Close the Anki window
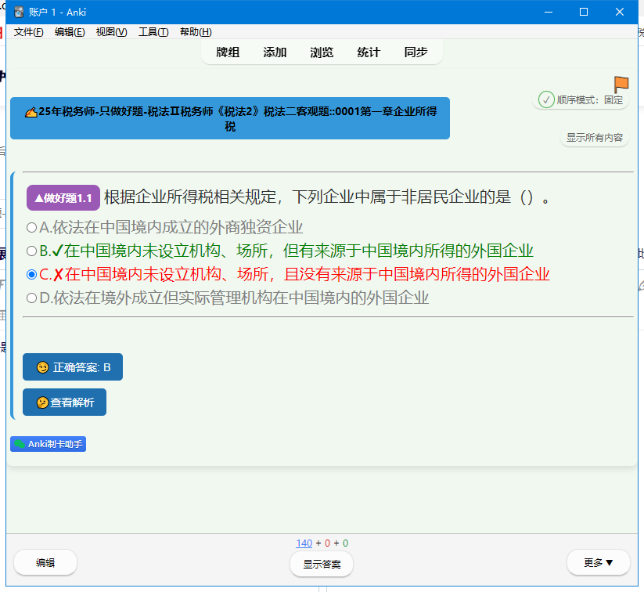The image size is (644, 592). (x=620, y=12)
